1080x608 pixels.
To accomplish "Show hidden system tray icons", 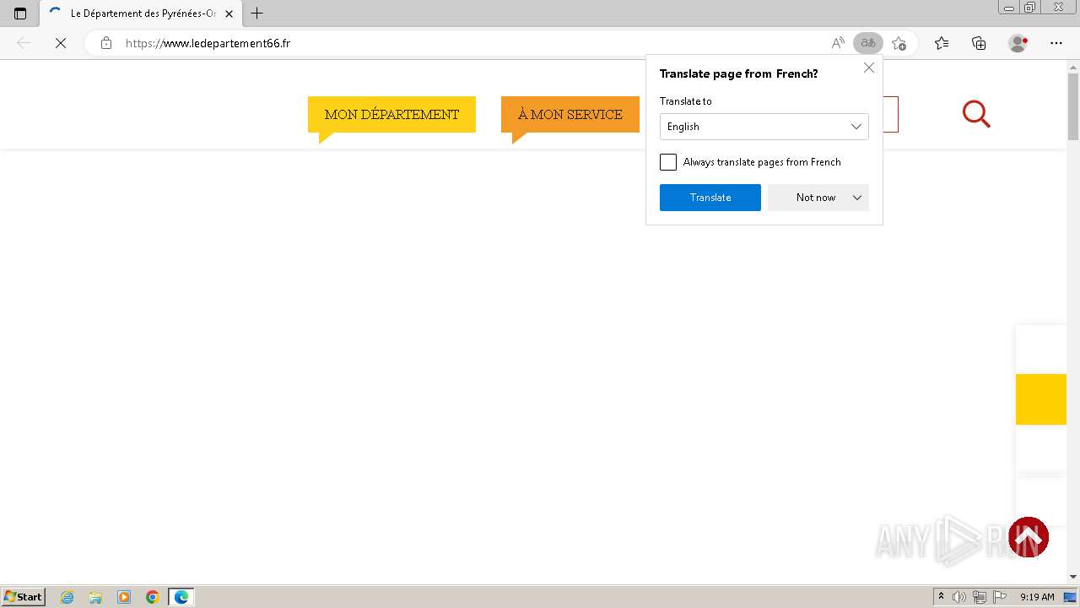I will pyautogui.click(x=941, y=597).
